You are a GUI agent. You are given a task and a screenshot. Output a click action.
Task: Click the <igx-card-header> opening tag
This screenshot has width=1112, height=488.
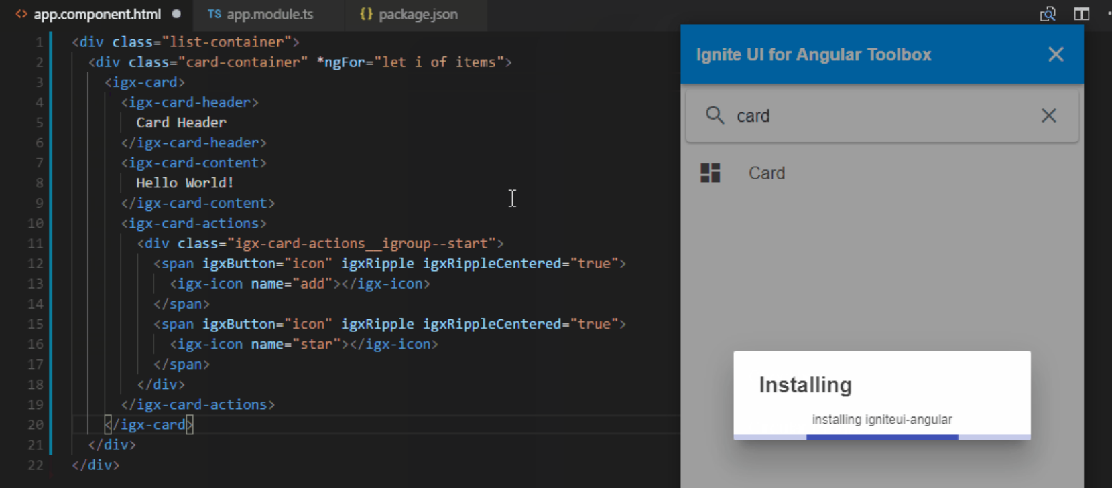(190, 102)
